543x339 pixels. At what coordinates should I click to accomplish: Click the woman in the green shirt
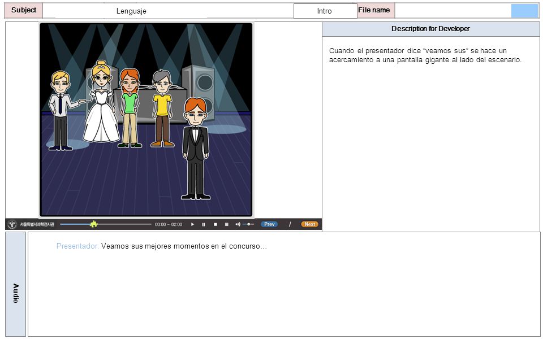(130, 108)
